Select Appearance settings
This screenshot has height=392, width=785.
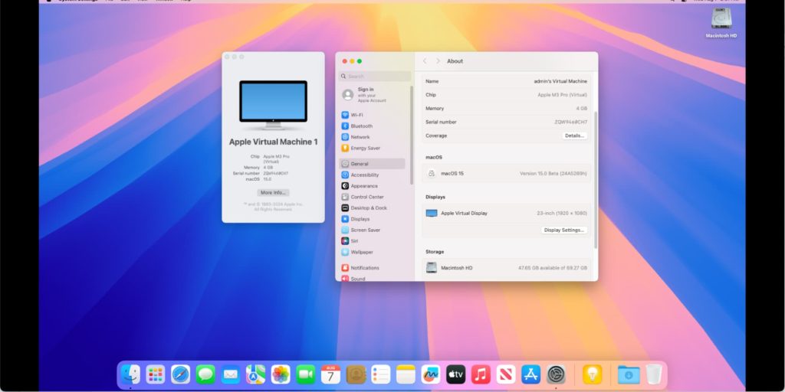point(363,186)
